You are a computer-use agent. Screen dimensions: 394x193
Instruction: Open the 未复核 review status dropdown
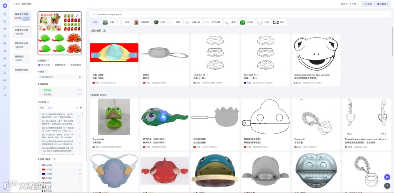point(383,4)
